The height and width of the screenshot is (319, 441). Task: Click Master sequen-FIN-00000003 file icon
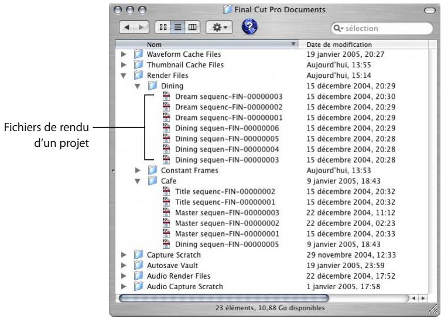click(166, 212)
